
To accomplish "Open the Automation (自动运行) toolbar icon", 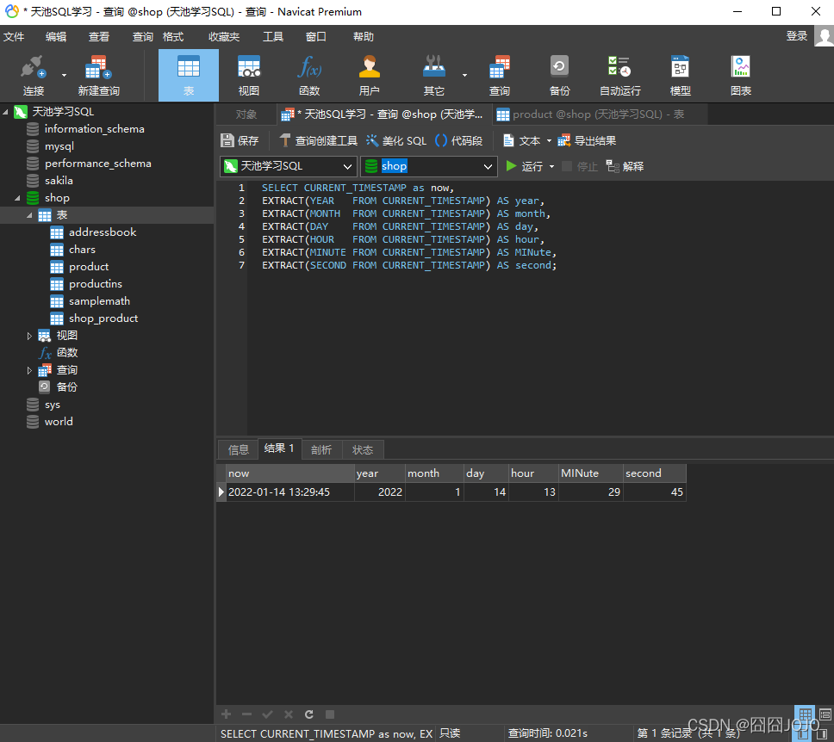I will pyautogui.click(x=620, y=76).
